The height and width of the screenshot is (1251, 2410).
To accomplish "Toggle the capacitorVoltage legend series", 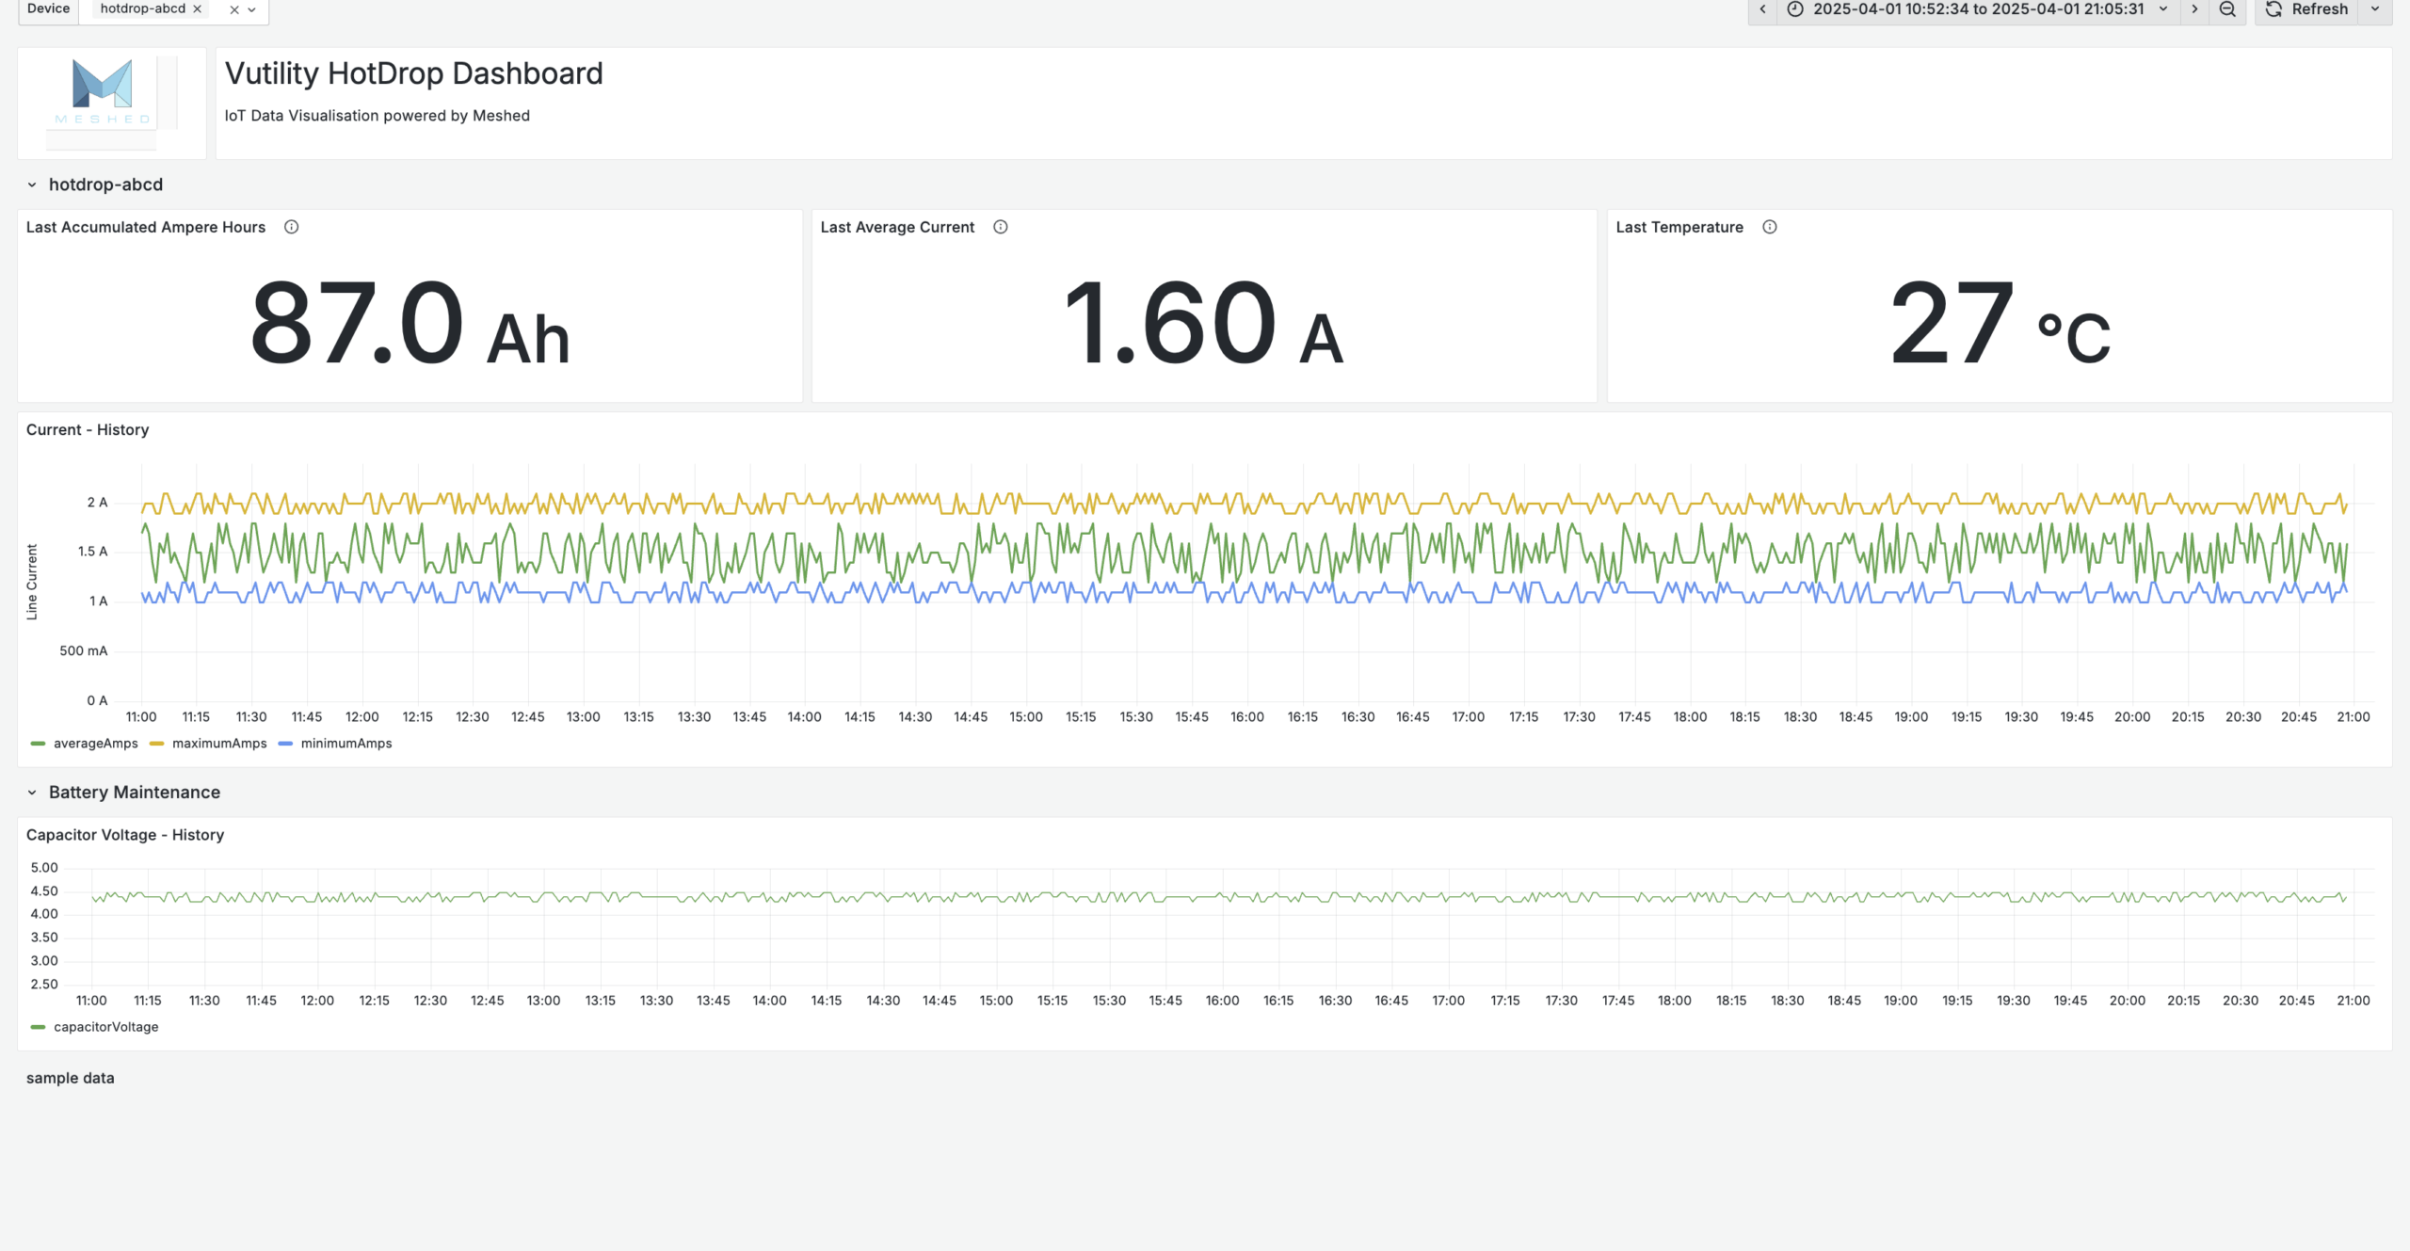I will click(x=105, y=1027).
